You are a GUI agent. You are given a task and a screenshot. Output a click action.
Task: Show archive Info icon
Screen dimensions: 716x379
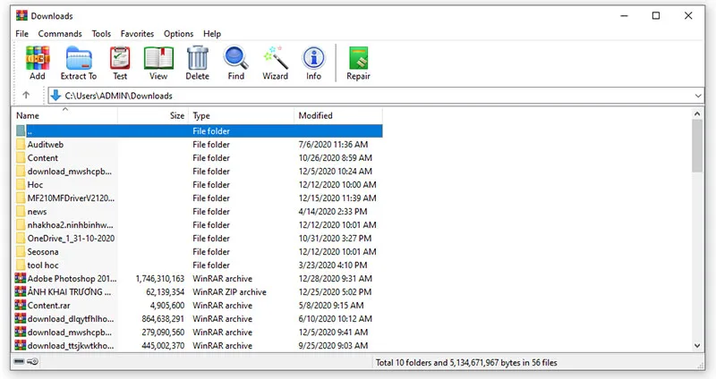[x=314, y=58]
